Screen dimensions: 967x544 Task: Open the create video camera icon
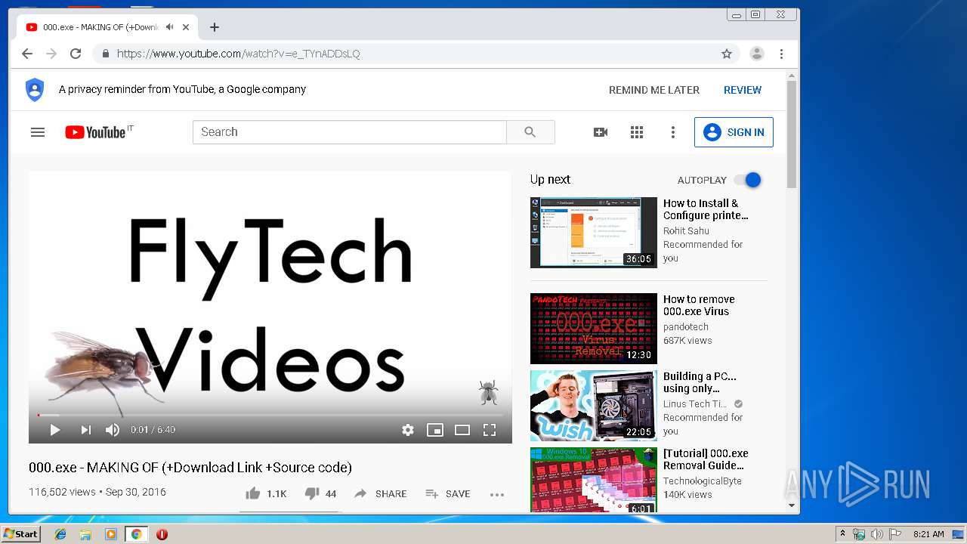pyautogui.click(x=601, y=132)
